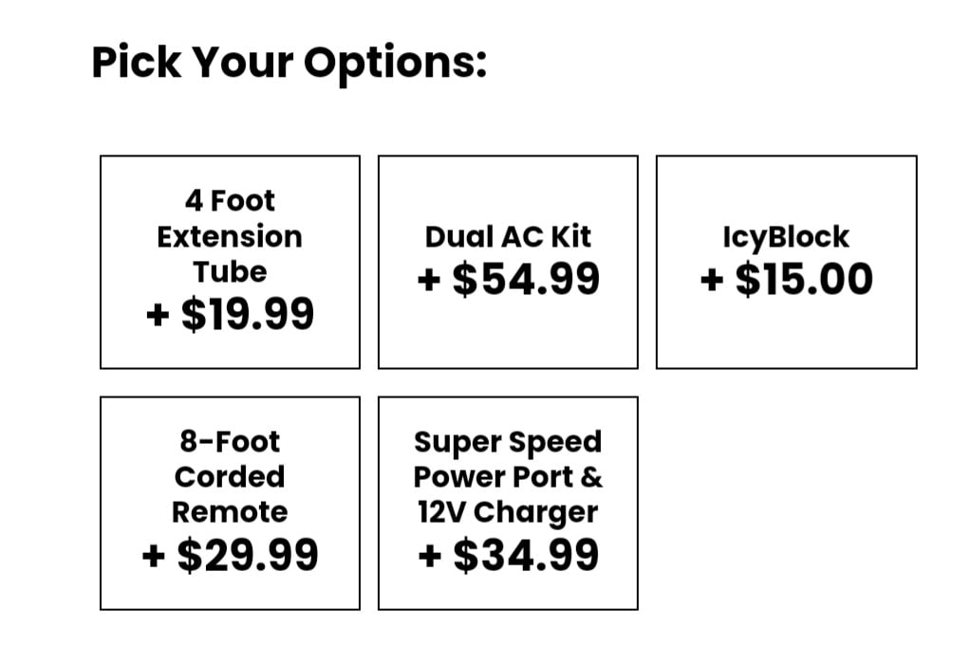Select the 4 Foot Extension Tube option
The image size is (971, 645).
click(x=230, y=262)
